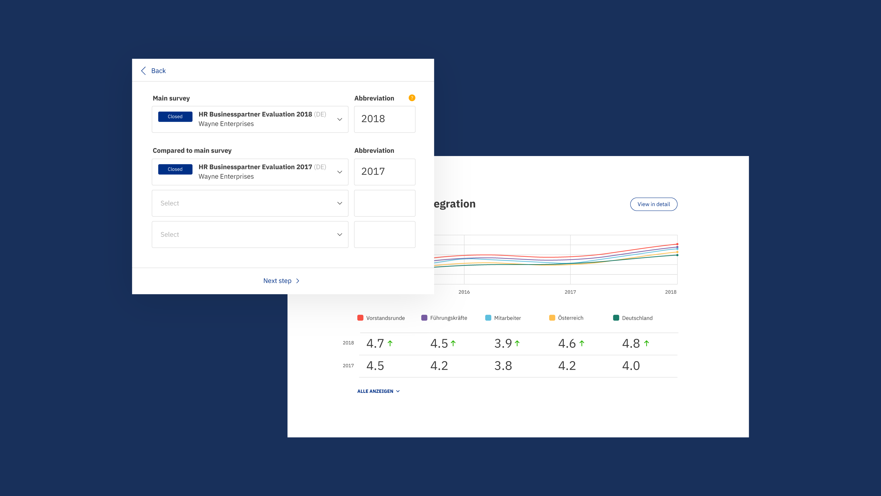Image resolution: width=881 pixels, height=496 pixels.
Task: Click the abbreviation field containing 2018
Action: 384,119
